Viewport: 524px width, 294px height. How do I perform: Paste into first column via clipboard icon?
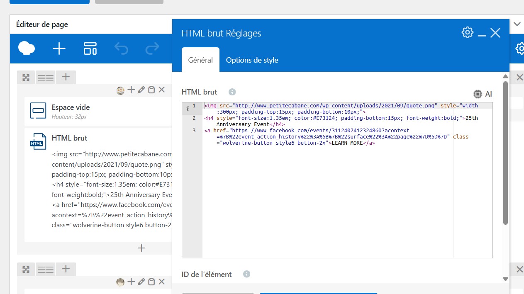click(151, 90)
